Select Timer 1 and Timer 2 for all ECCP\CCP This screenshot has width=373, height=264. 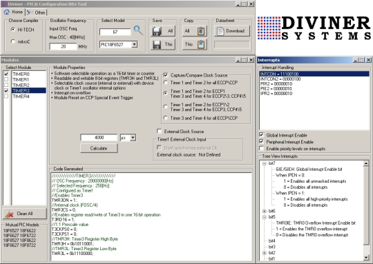pyautogui.click(x=166, y=83)
